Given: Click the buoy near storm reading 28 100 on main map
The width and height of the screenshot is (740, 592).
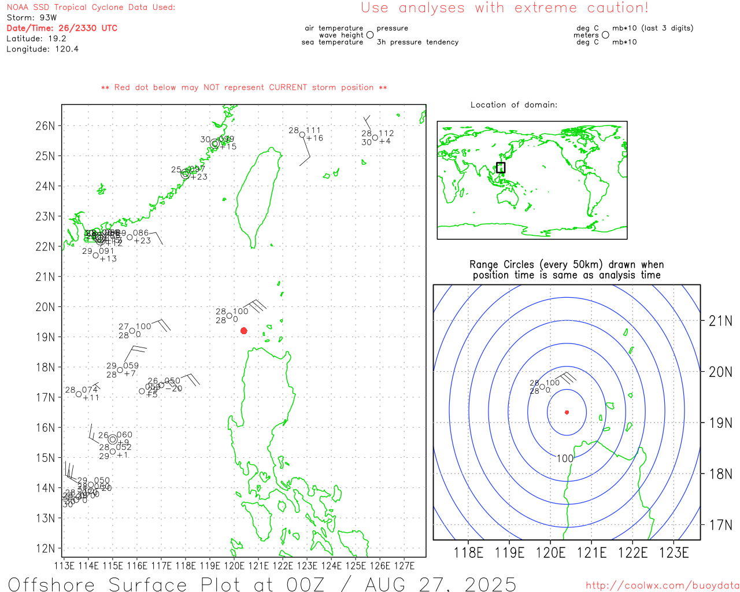Looking at the screenshot, I should [230, 316].
